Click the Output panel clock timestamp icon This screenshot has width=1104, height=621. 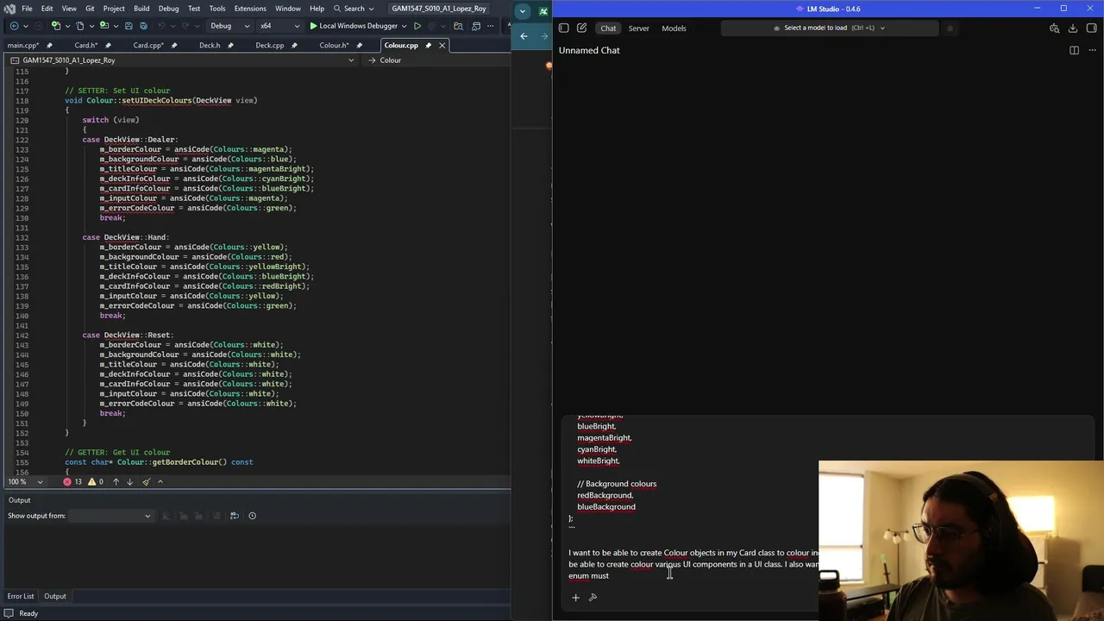pos(252,516)
